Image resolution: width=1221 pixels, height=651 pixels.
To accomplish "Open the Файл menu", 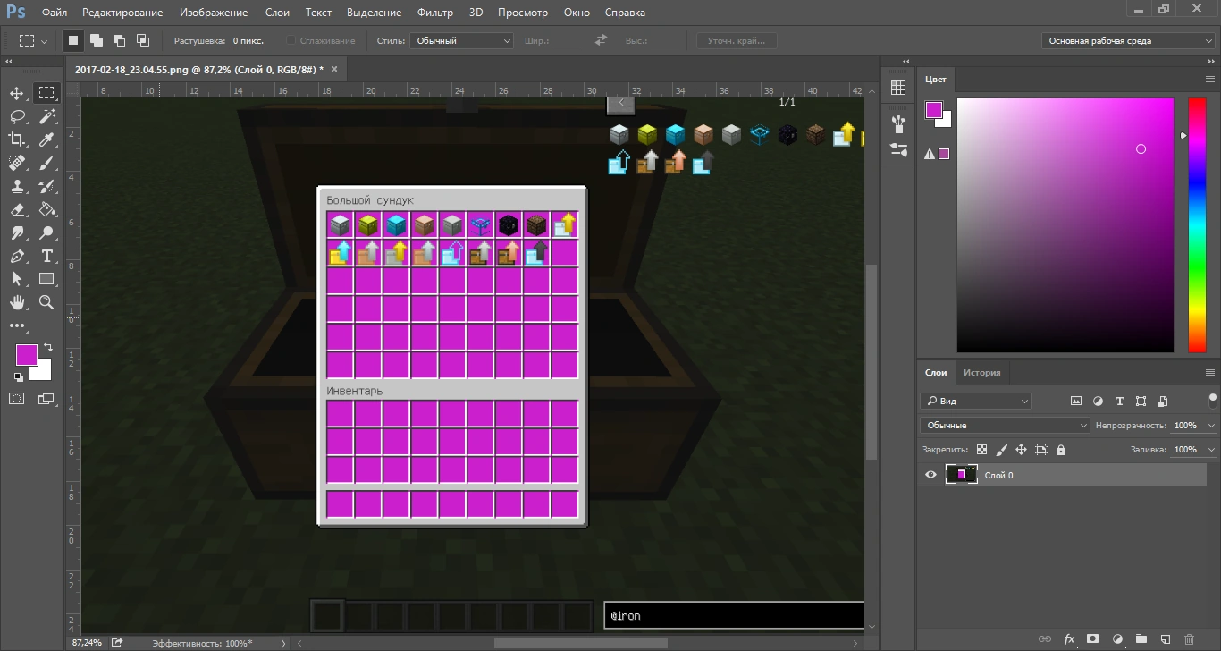I will [x=54, y=13].
